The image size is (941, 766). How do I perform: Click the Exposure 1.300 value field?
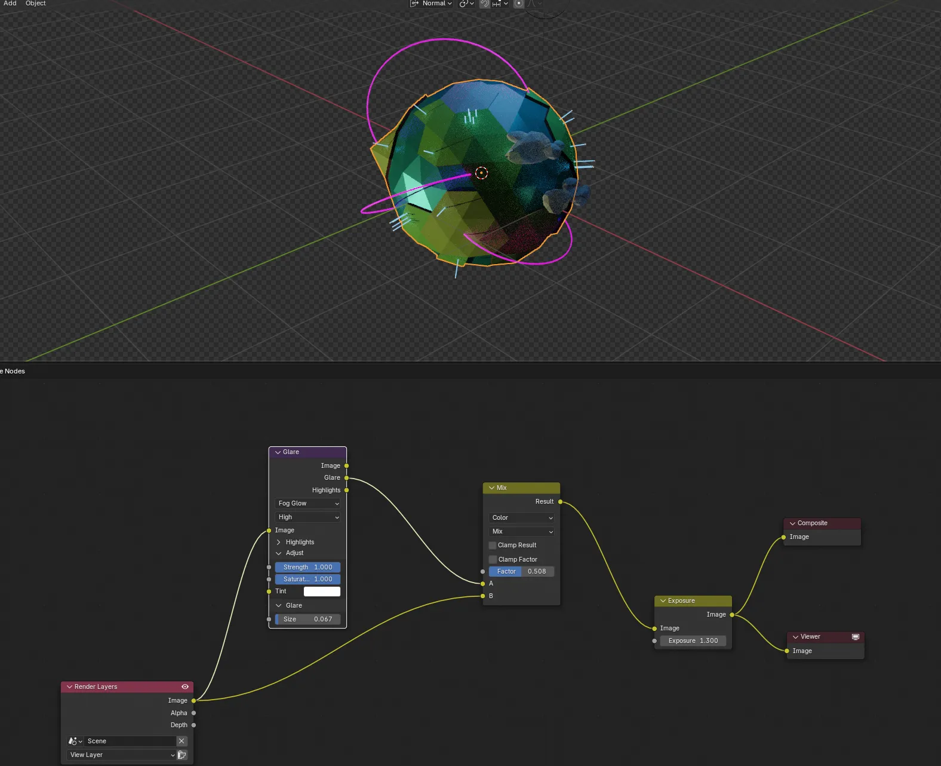pos(693,641)
